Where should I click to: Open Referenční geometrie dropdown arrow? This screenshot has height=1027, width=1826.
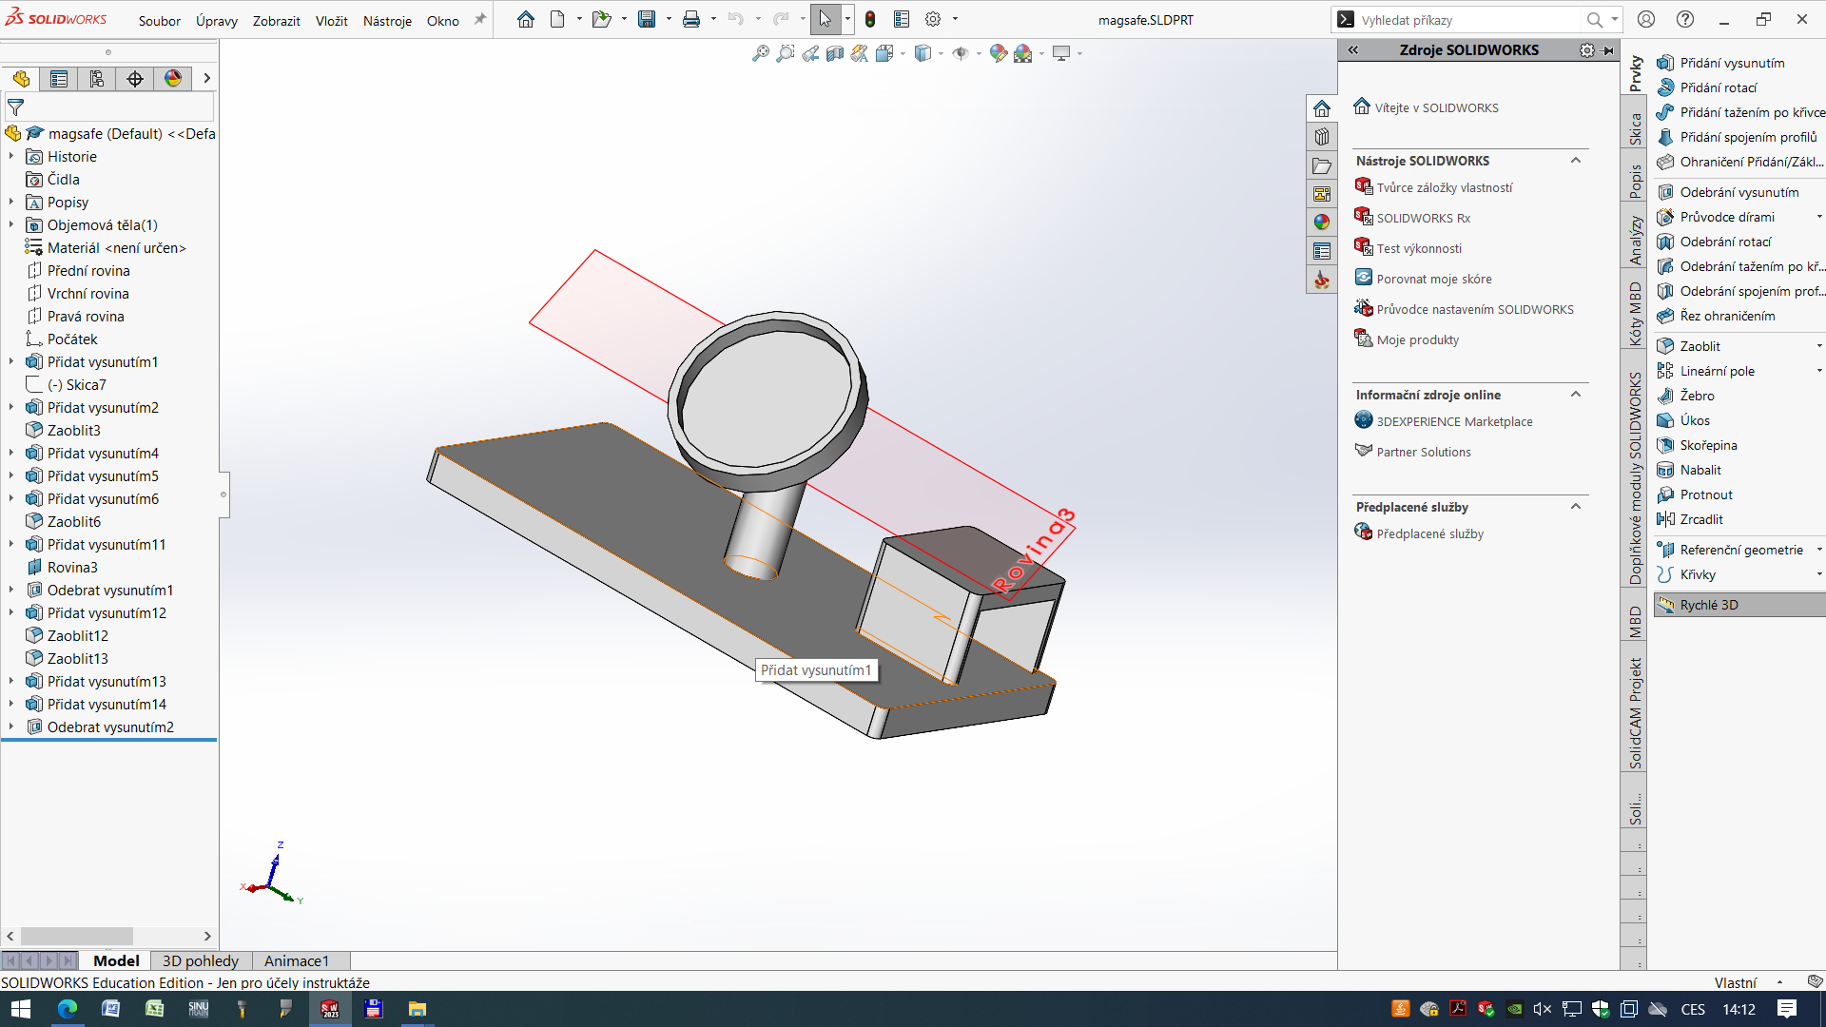click(1819, 550)
